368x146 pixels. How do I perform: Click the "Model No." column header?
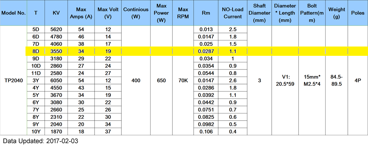13,13
